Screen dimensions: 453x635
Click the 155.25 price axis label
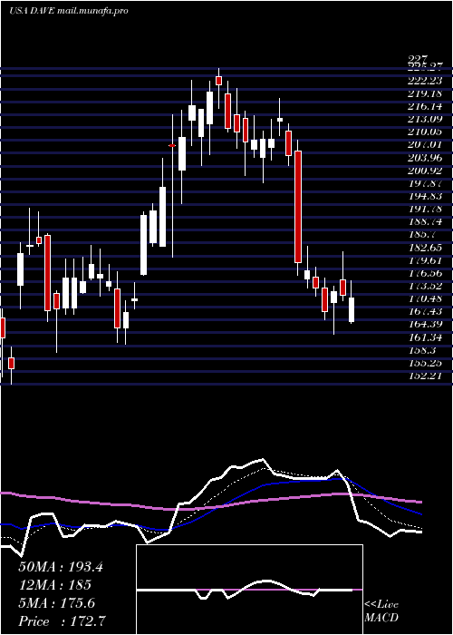click(x=424, y=363)
